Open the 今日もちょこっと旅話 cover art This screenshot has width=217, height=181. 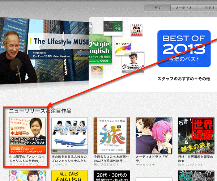[x=112, y=136]
